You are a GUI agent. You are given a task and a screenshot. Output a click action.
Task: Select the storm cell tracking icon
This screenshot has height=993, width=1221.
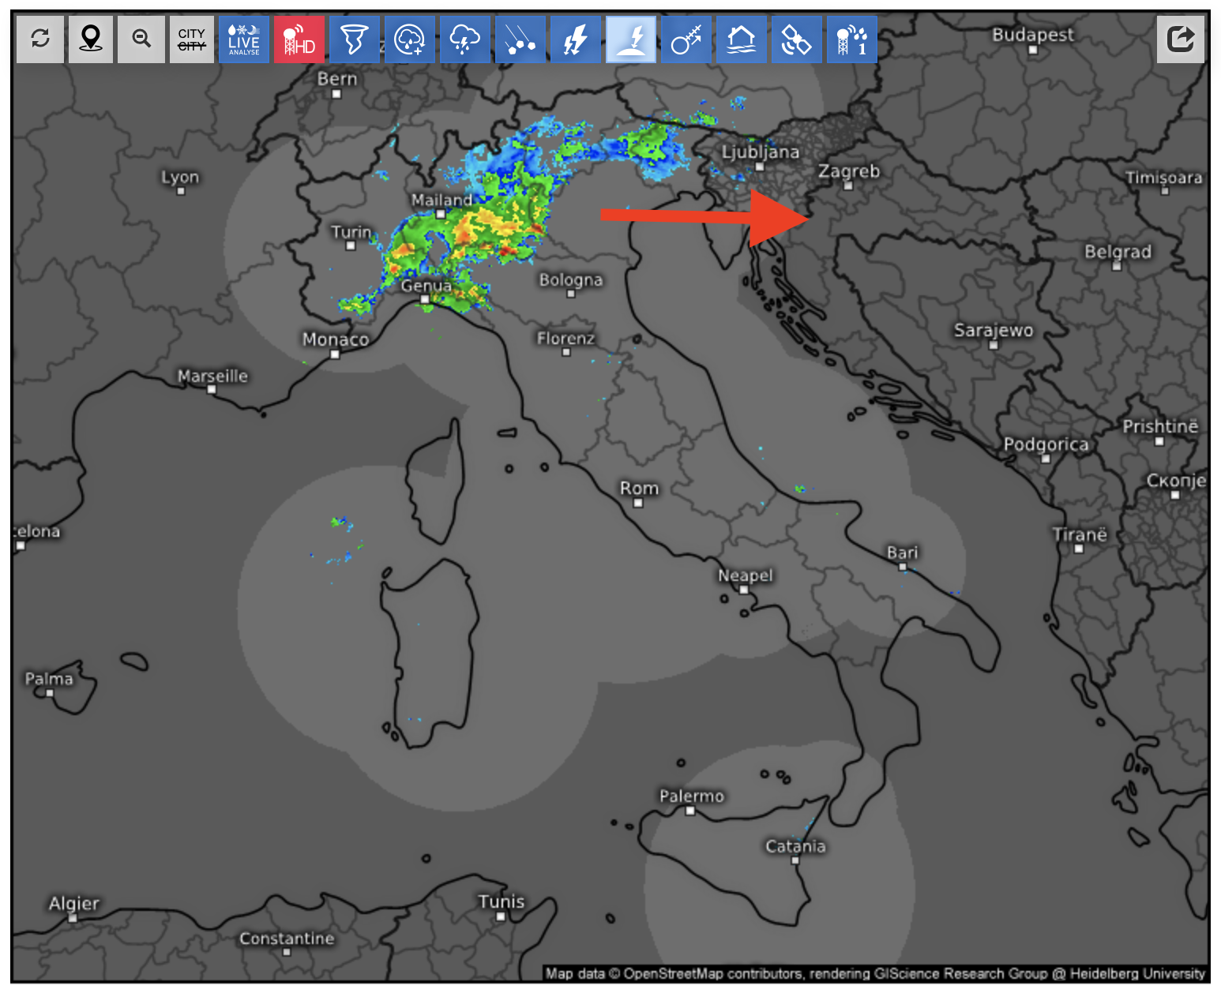[686, 39]
